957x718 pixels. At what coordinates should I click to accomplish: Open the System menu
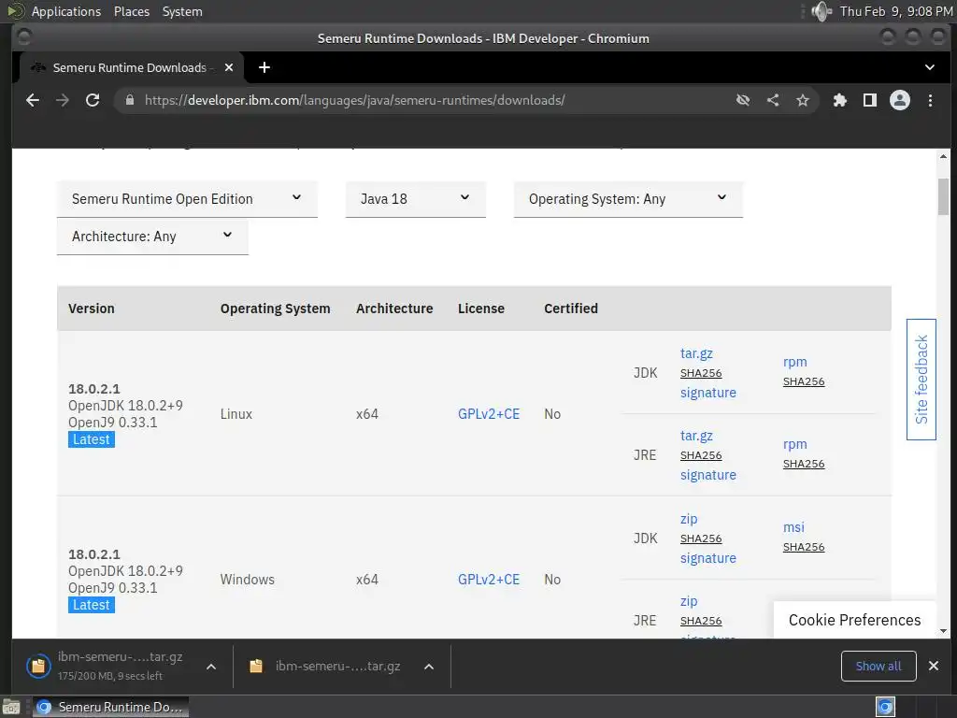click(x=182, y=11)
